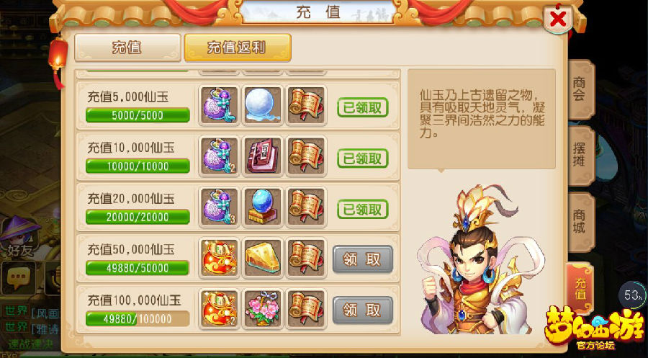Click the 49880/100000 progress bar

(138, 318)
